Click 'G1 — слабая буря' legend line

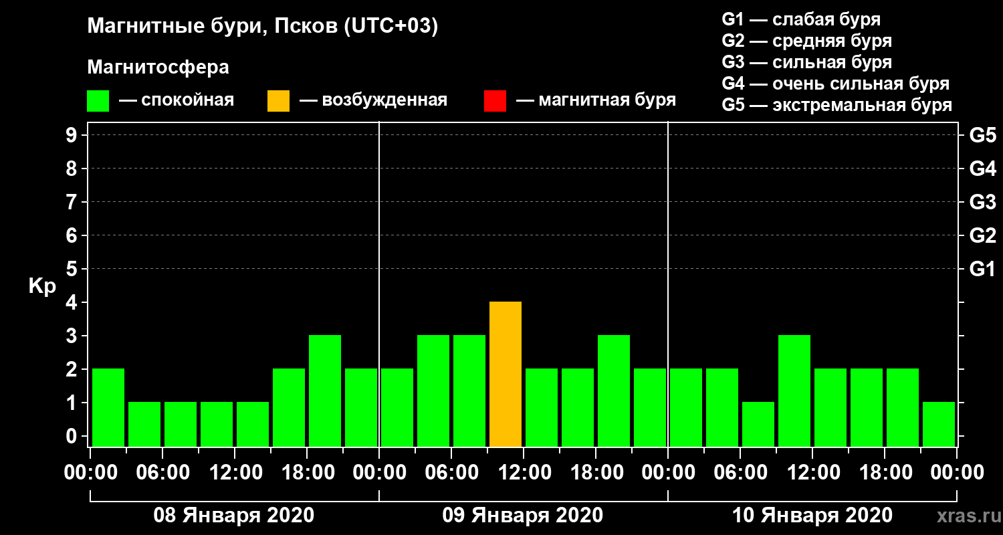tap(801, 19)
